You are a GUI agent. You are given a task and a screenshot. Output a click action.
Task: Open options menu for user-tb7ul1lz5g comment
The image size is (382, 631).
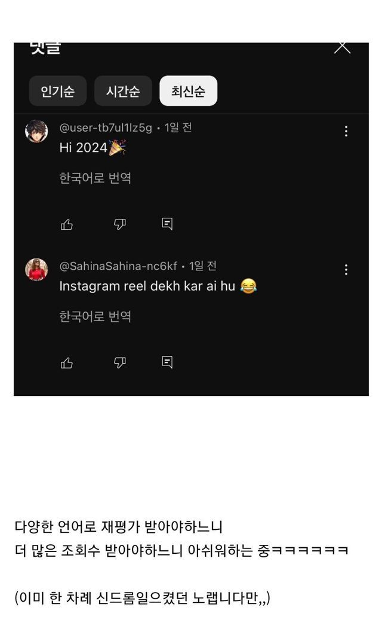346,132
